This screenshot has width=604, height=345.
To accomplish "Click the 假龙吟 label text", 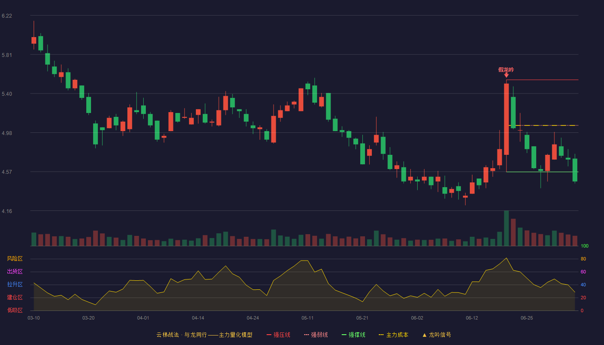I will click(506, 69).
